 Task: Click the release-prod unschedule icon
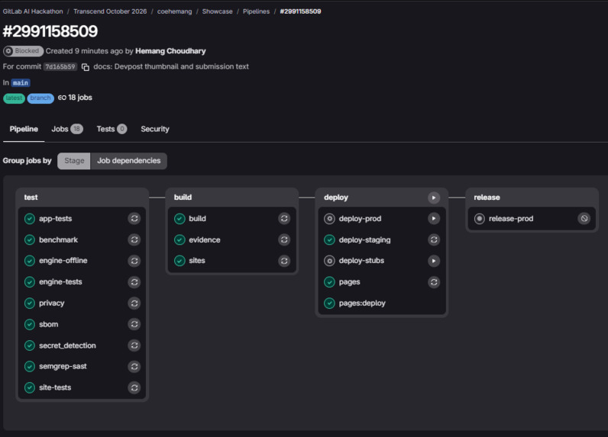point(584,219)
